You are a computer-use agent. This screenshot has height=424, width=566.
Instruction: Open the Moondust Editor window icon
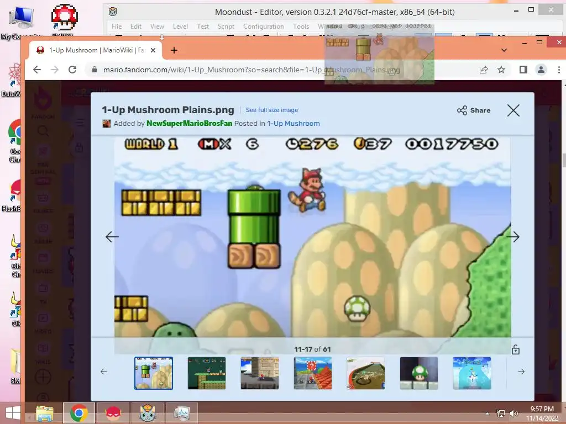[x=113, y=12]
